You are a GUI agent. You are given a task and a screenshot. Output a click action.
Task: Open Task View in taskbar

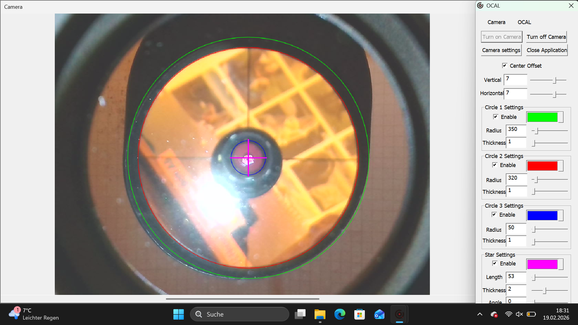(300, 314)
